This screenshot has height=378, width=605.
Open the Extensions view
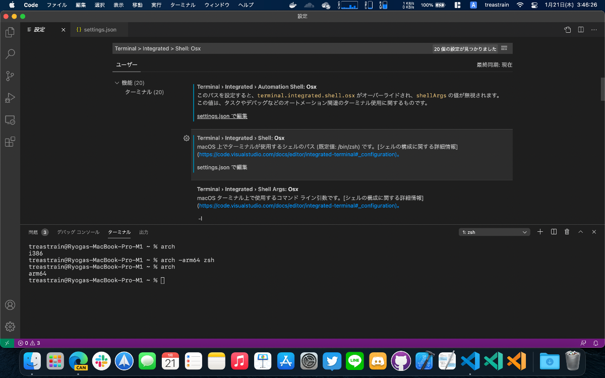coord(10,142)
